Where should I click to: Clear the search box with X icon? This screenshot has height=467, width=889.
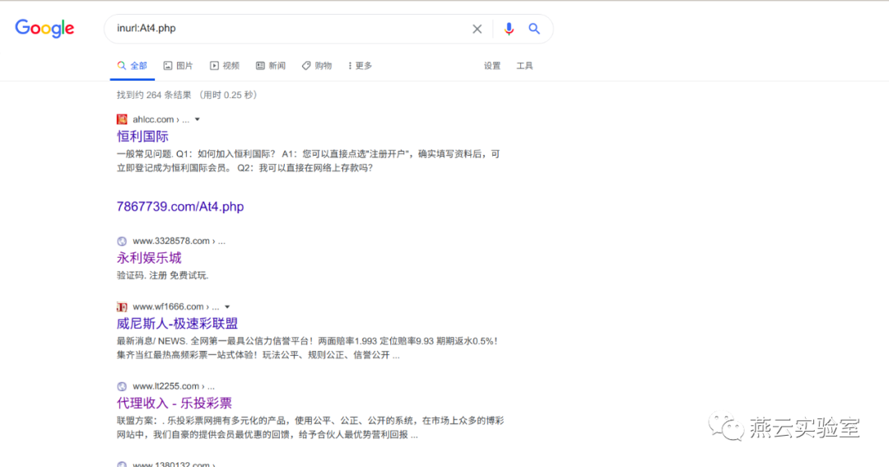[477, 29]
